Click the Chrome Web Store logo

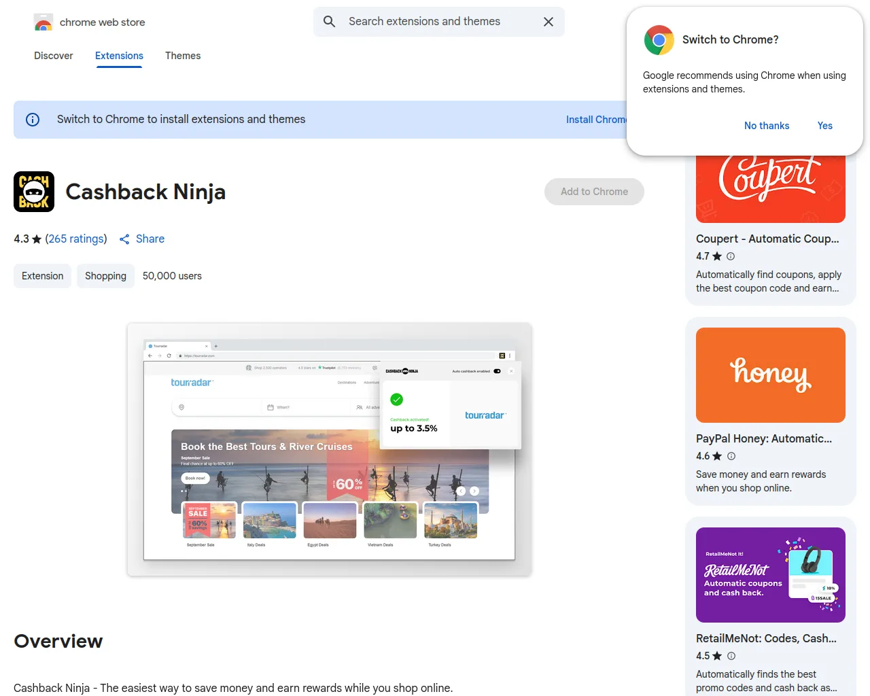[43, 22]
